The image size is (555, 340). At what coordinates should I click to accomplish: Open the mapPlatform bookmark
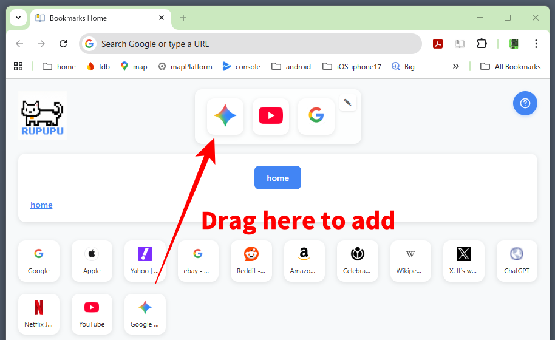pos(185,67)
